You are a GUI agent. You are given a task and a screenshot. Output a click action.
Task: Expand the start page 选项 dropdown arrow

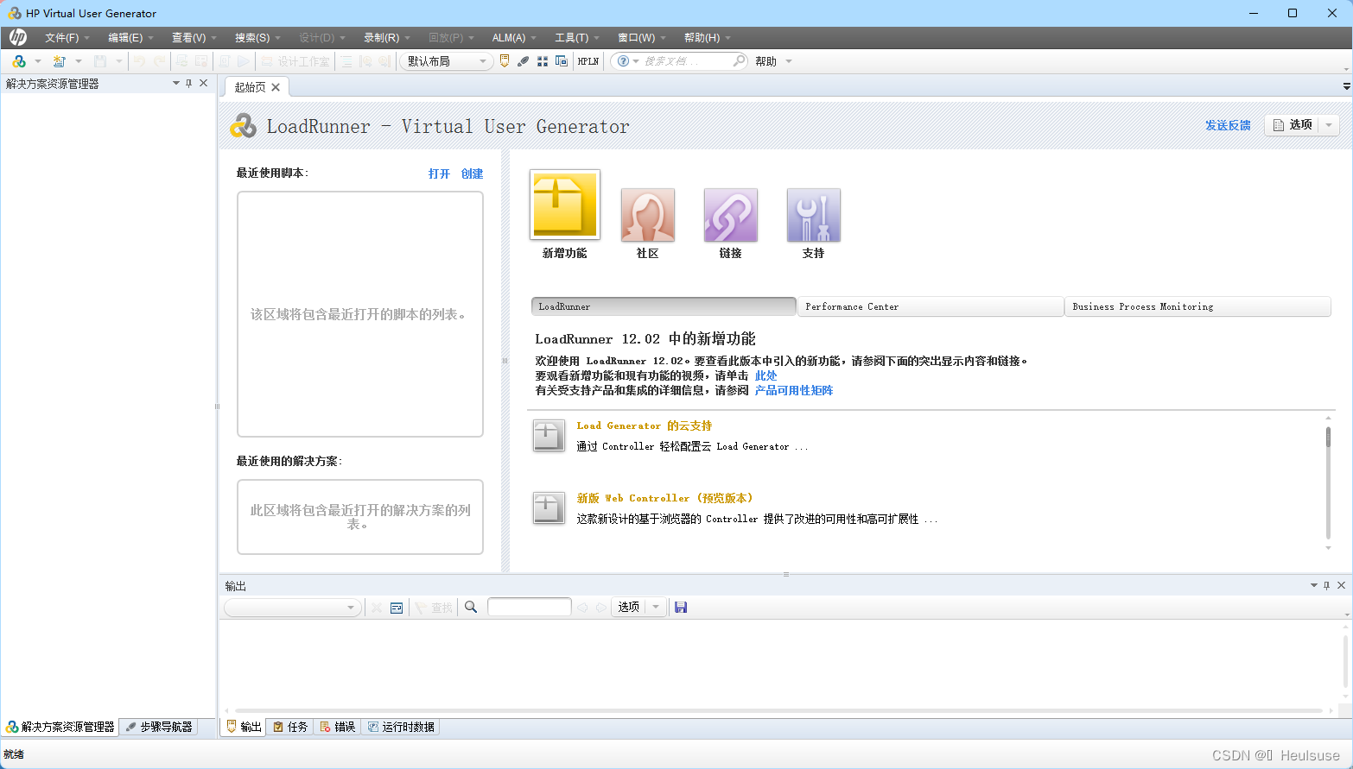(x=1329, y=125)
